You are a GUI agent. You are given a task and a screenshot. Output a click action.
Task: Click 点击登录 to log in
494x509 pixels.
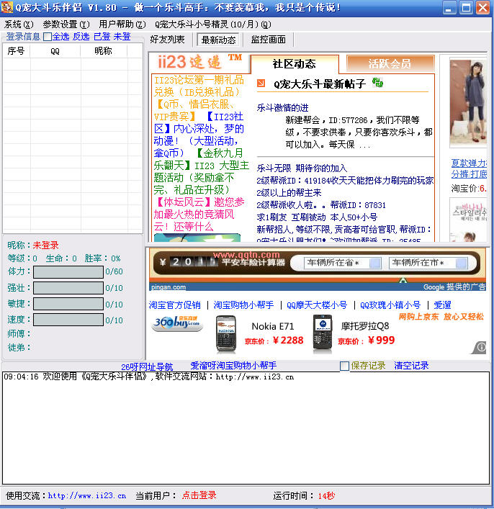199,495
